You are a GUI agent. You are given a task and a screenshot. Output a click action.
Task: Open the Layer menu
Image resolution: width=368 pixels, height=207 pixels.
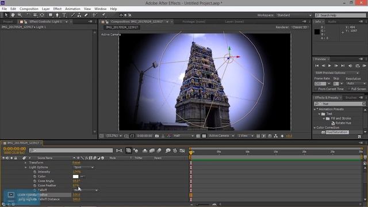click(x=45, y=9)
